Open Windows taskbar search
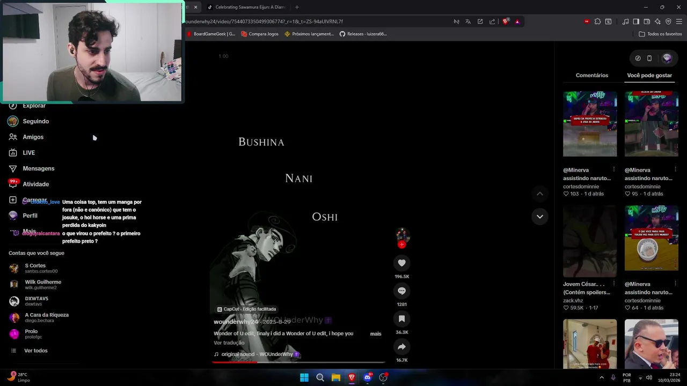Screen dimensions: 687x386 [320, 377]
